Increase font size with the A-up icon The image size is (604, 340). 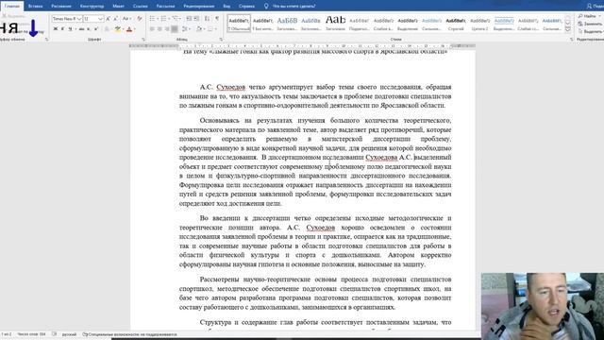(108, 19)
